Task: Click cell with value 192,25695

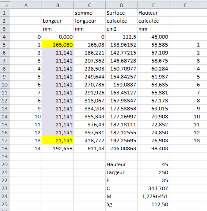Action: (121, 141)
